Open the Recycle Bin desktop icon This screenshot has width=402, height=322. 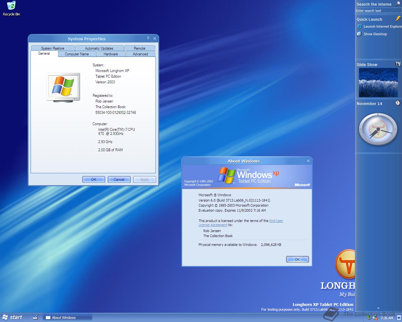[x=11, y=8]
